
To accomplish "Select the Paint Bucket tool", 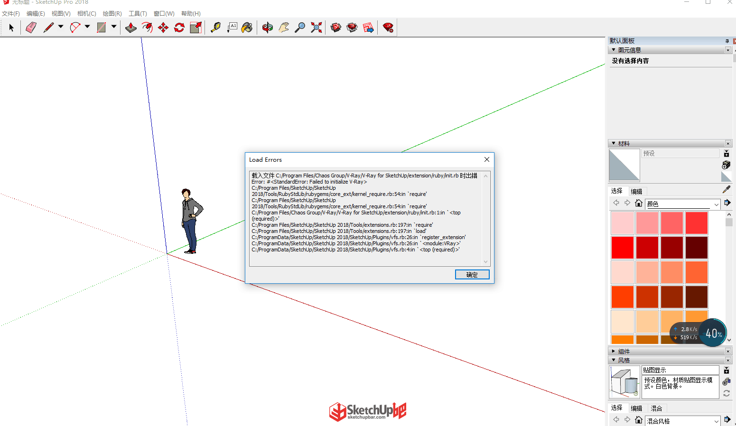I will tap(247, 28).
